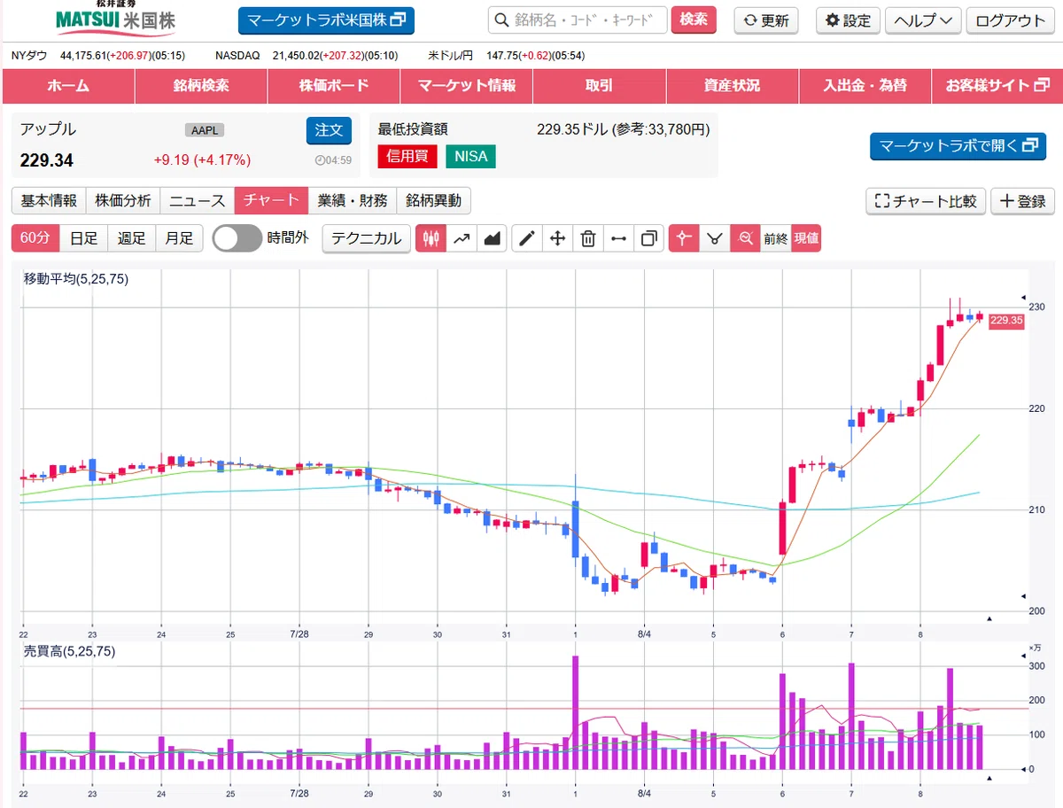Open 資産状況 in navigation bar
Viewport: 1063px width, 808px height.
(x=733, y=86)
